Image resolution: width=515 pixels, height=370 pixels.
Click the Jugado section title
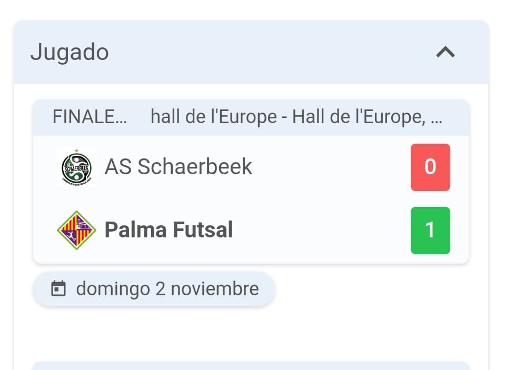click(x=70, y=52)
